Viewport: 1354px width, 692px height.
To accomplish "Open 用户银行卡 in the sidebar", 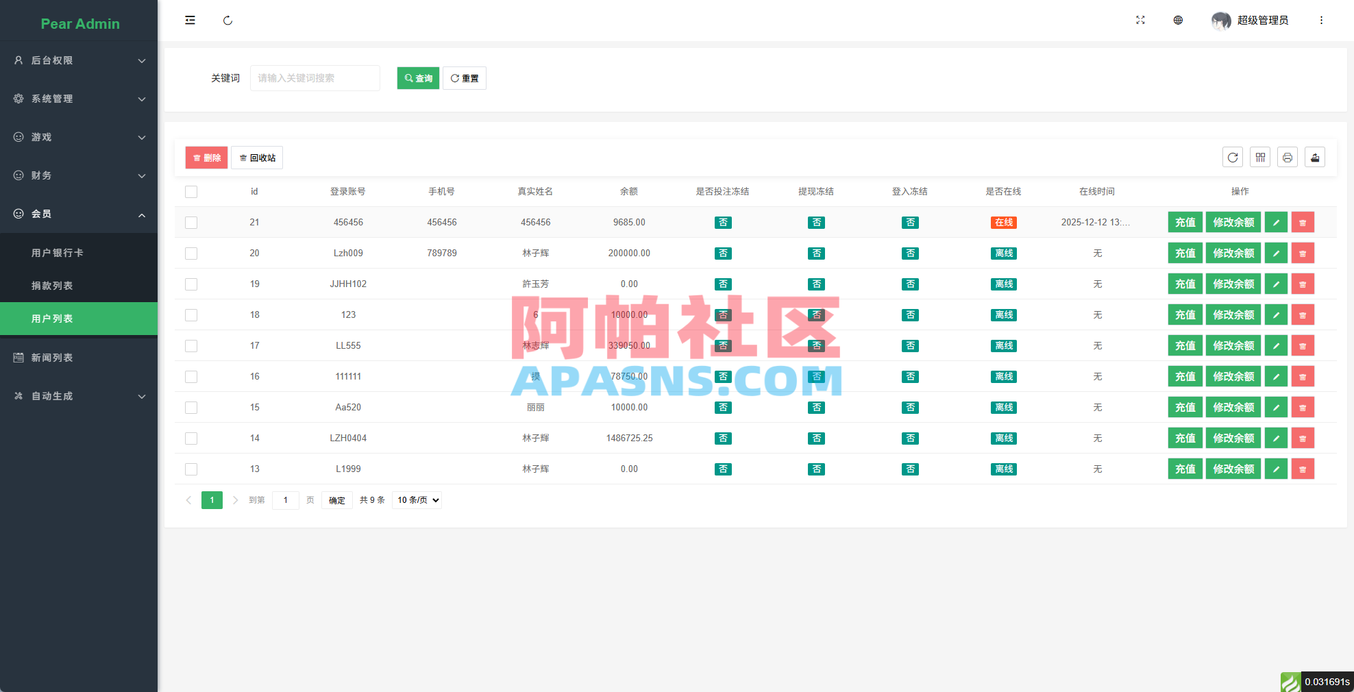I will point(79,253).
